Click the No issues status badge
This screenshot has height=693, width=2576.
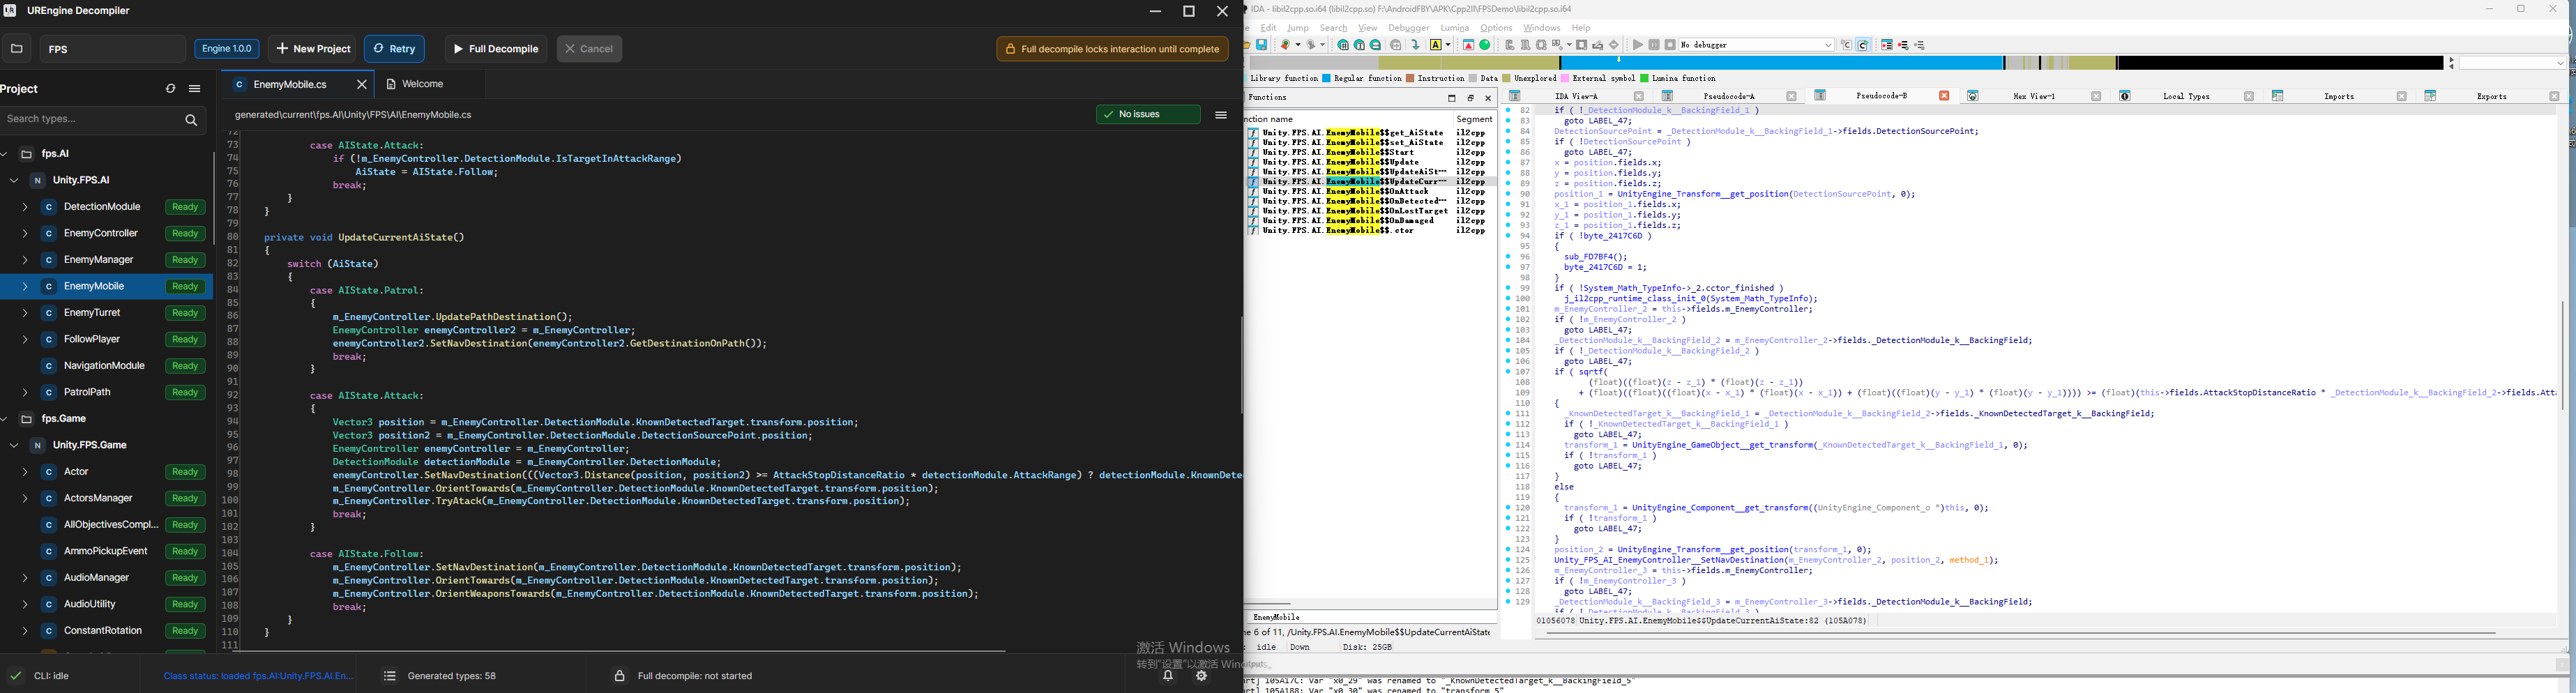pos(1148,115)
